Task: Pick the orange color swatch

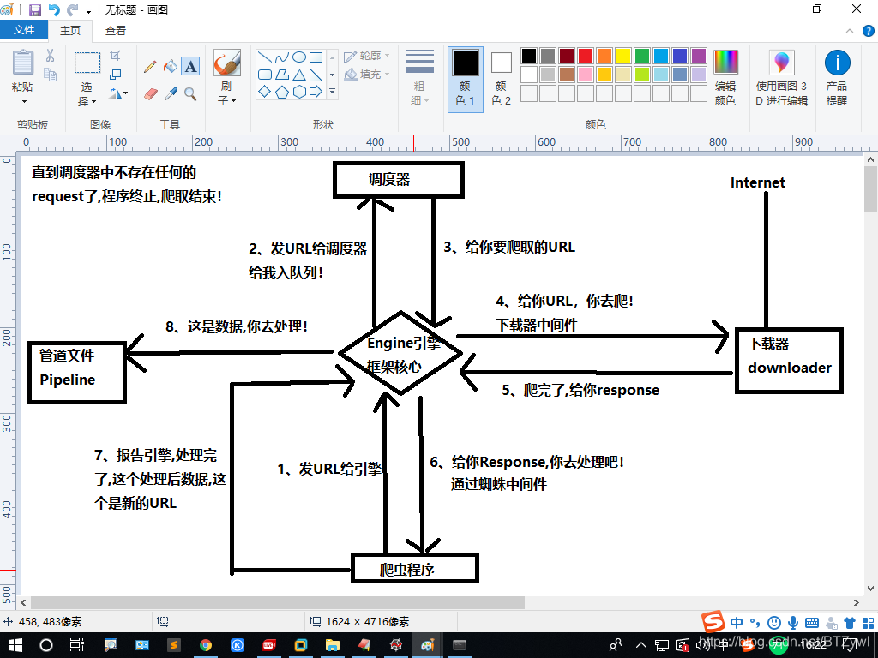Action: [x=604, y=56]
